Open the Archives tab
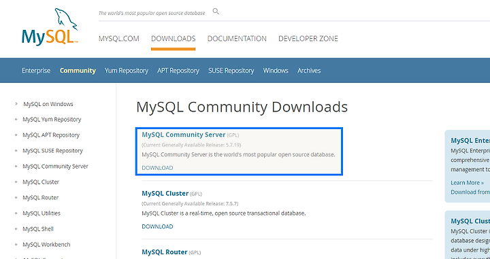 [x=309, y=71]
